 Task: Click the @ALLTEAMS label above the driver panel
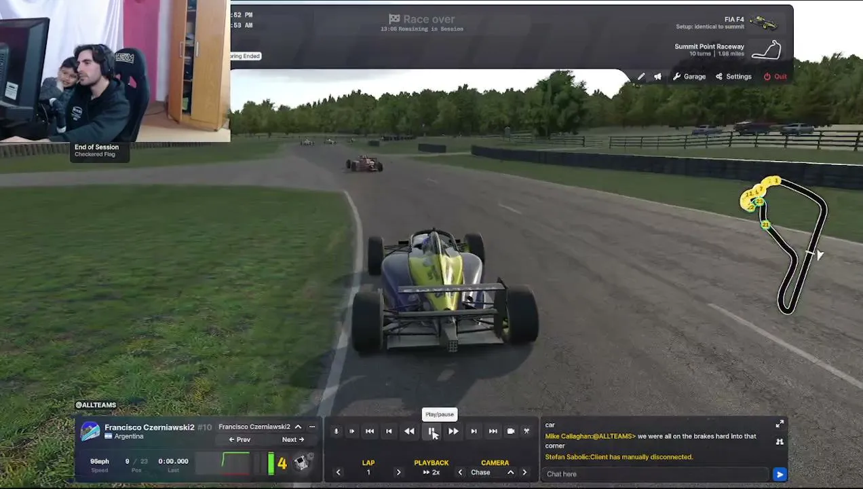[96, 405]
